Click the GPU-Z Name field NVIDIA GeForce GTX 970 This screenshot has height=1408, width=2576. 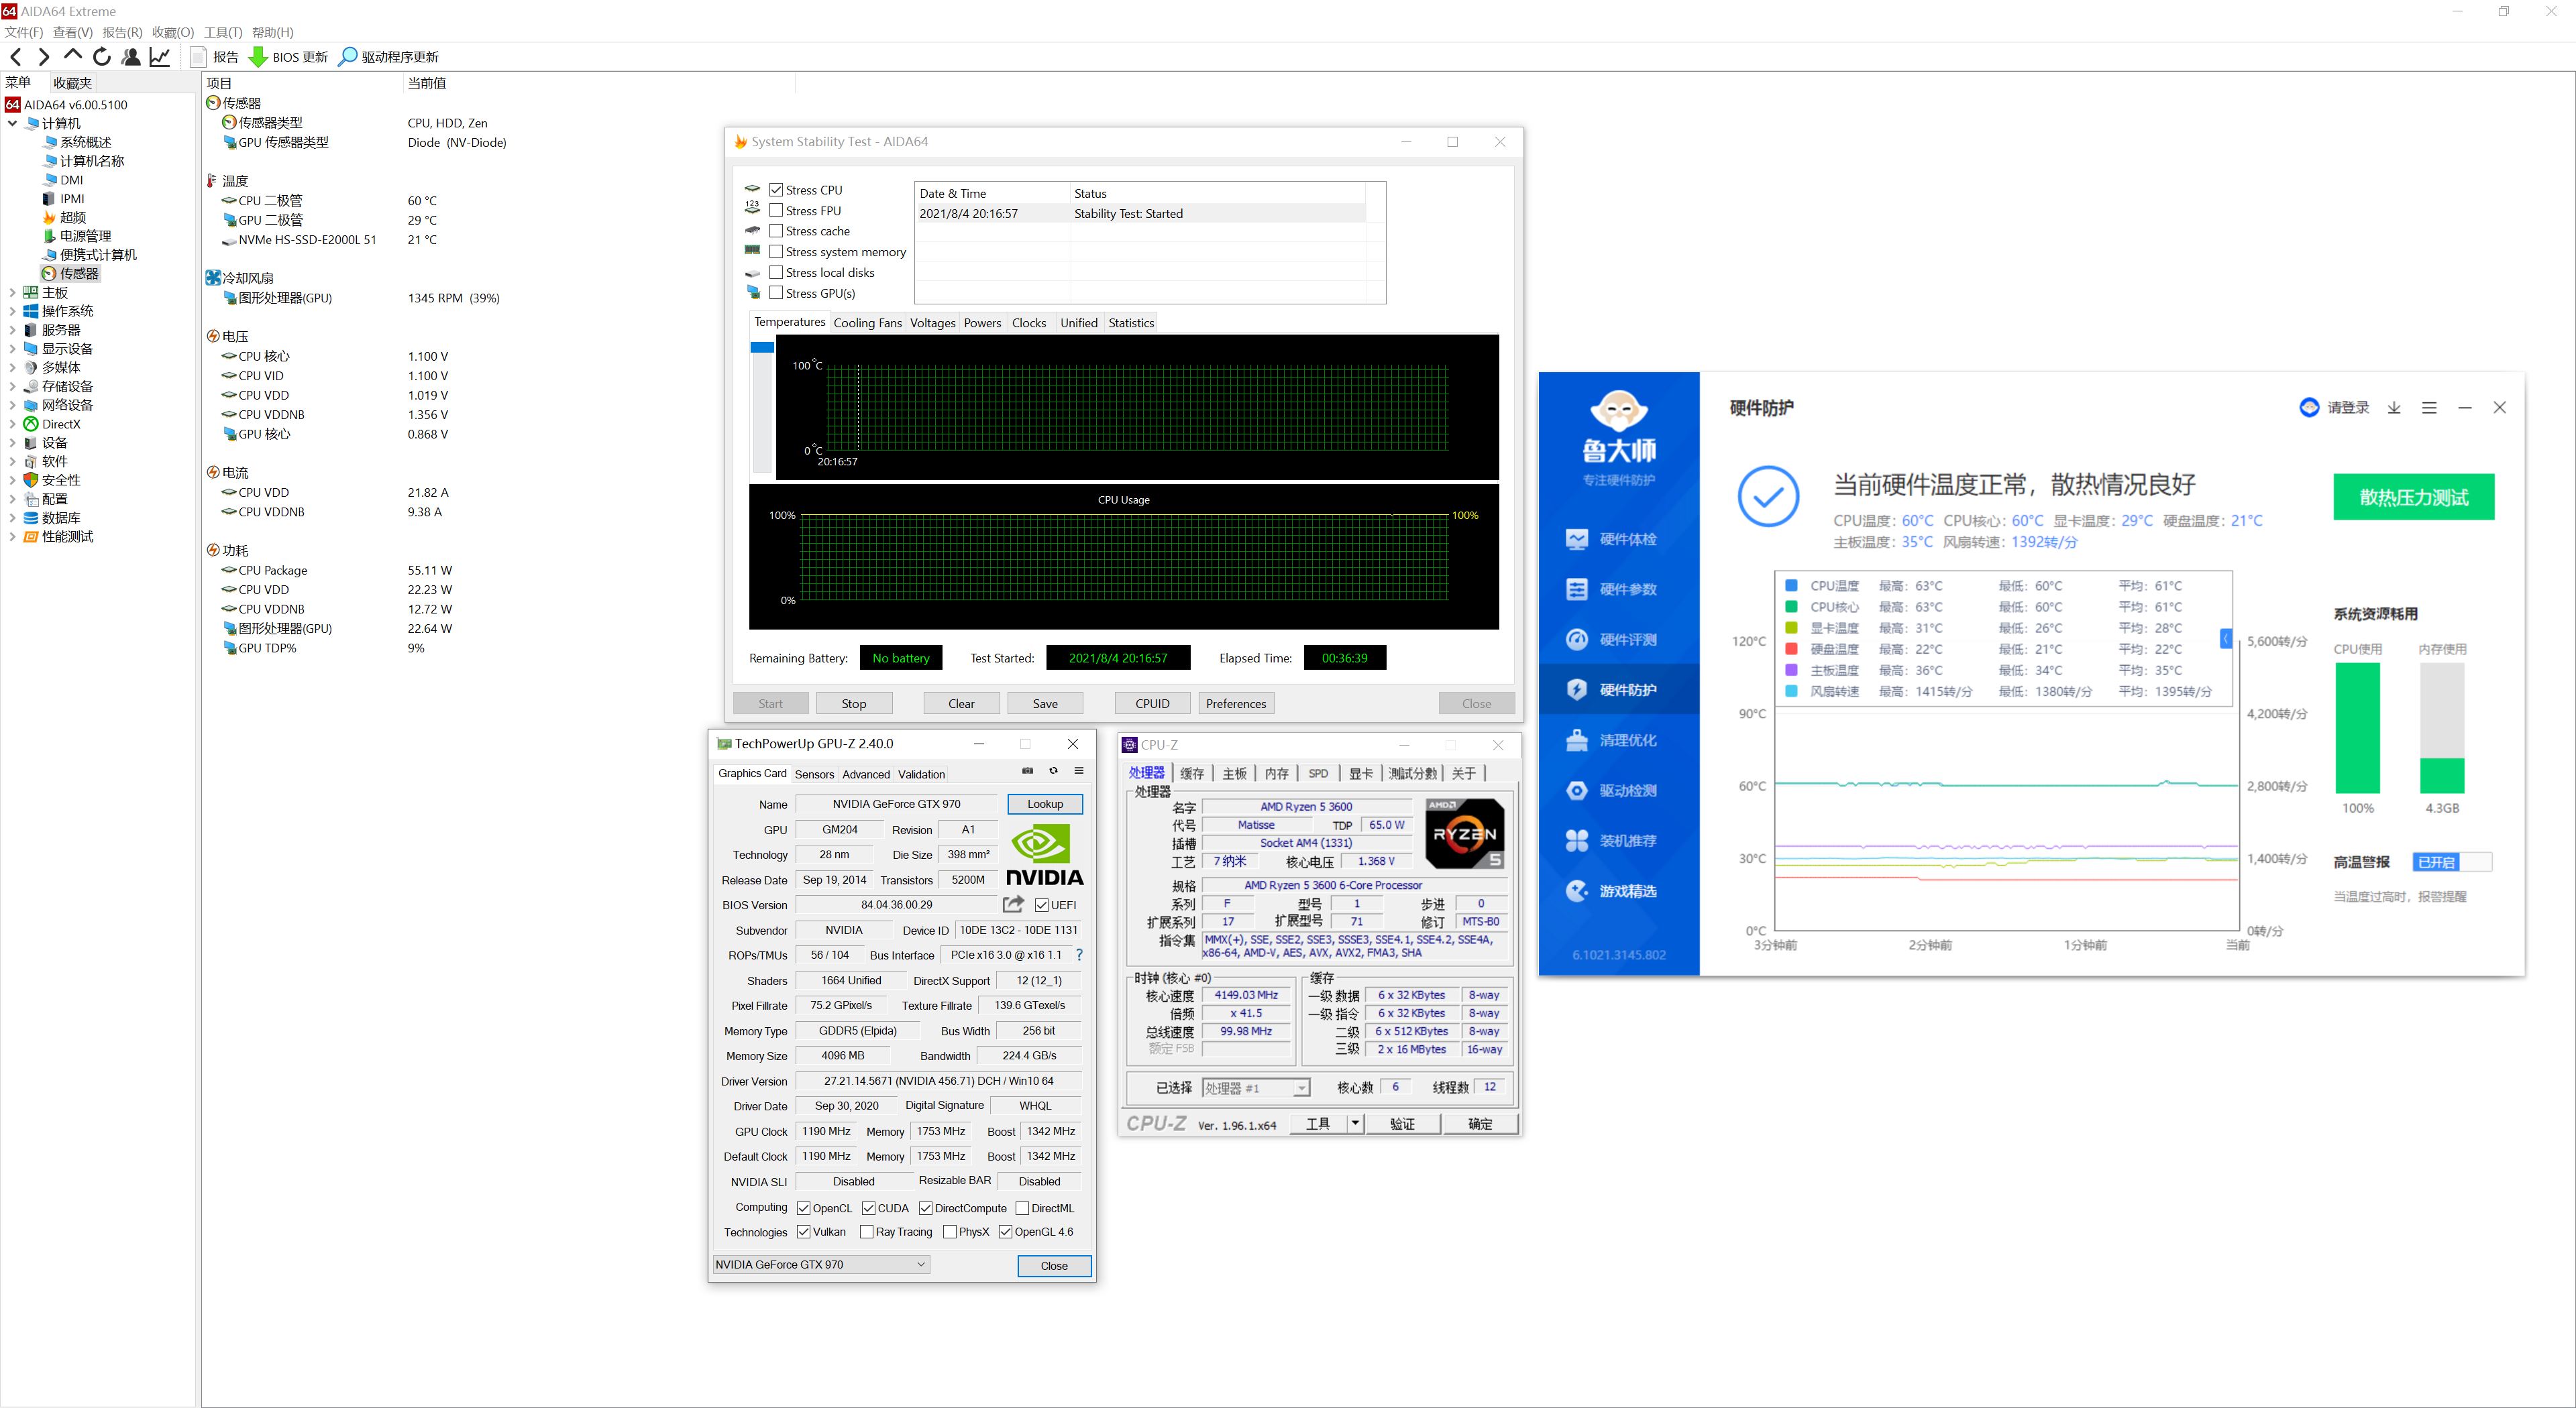tap(896, 803)
